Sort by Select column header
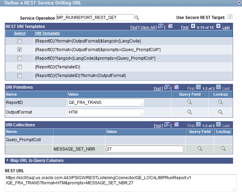The height and width of the screenshot is (194, 242). pos(20,33)
